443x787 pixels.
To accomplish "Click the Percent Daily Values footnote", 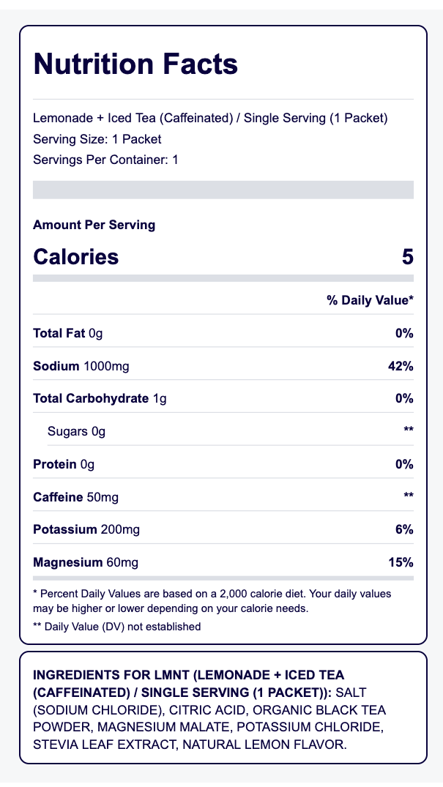I will point(212,601).
